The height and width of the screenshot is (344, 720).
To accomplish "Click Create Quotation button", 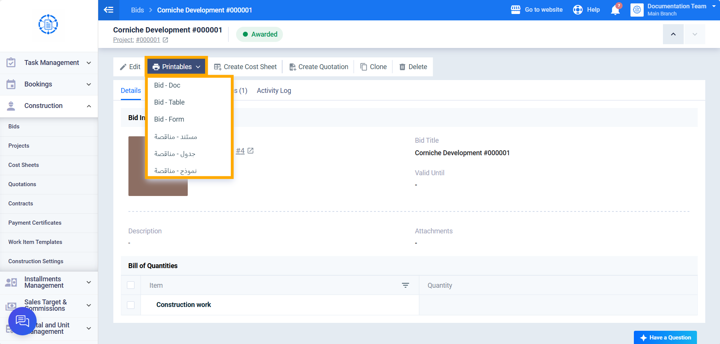I will pos(319,67).
